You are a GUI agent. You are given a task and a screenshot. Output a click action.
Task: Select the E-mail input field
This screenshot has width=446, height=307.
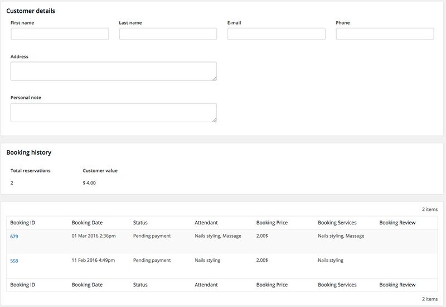point(276,34)
